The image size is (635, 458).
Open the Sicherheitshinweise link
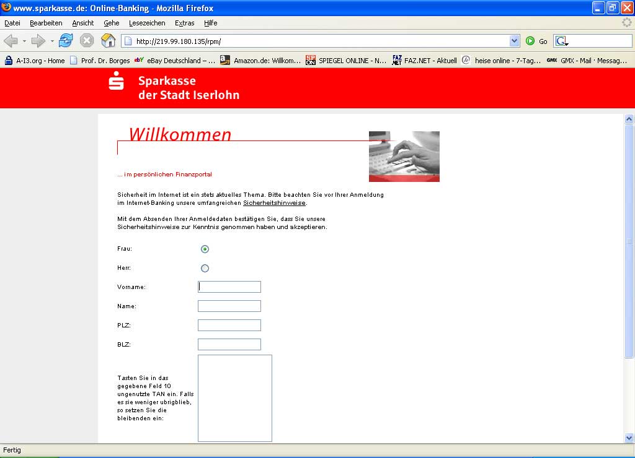click(x=274, y=203)
